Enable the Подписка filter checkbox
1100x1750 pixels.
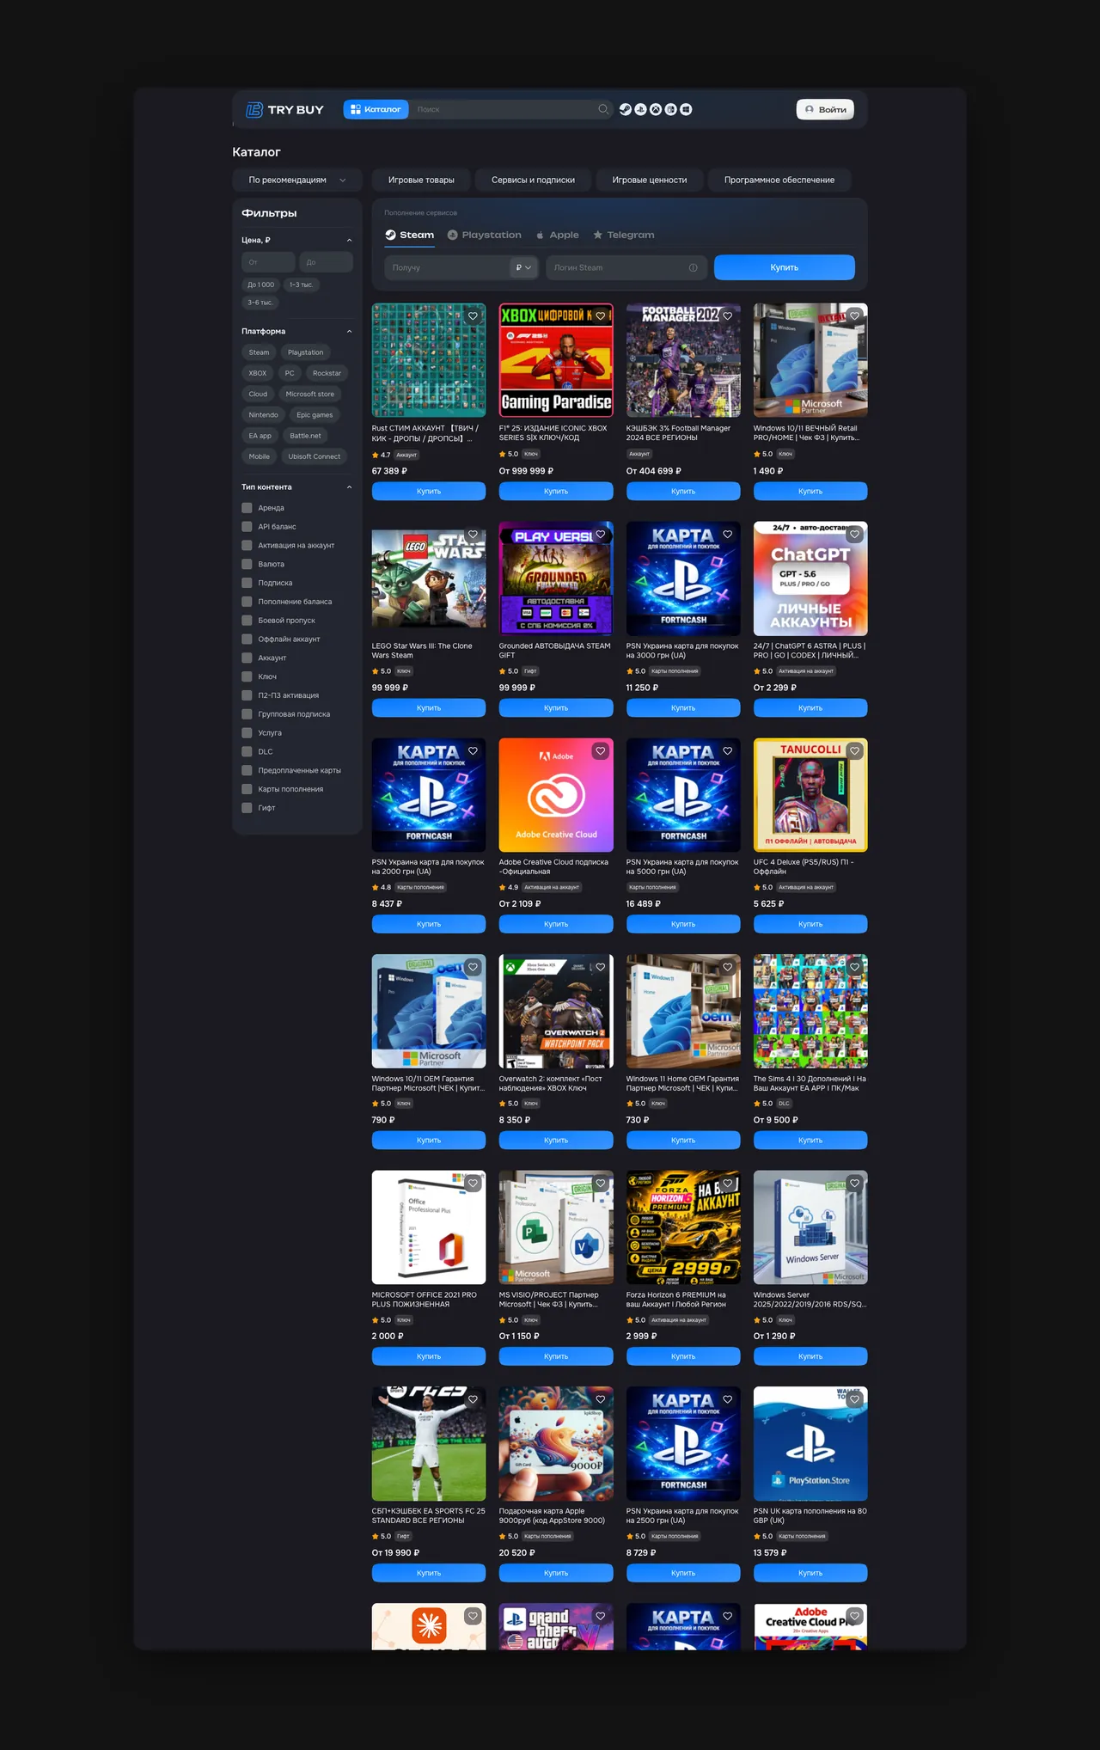coord(247,583)
